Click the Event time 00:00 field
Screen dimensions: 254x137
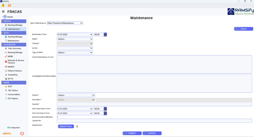click(x=99, y=34)
